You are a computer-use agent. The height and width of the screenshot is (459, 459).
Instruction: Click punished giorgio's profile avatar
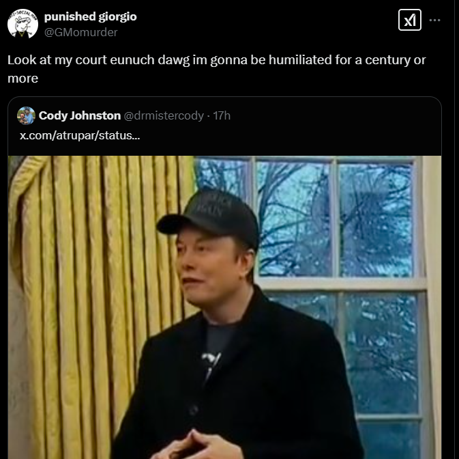[23, 23]
